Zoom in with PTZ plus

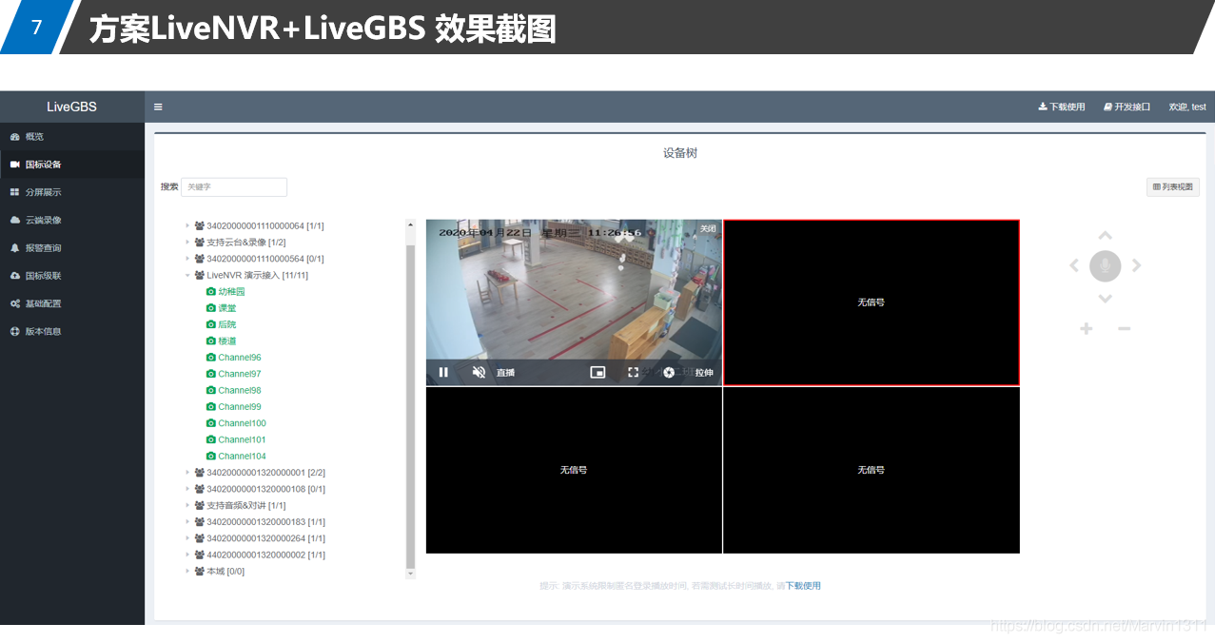click(1087, 328)
